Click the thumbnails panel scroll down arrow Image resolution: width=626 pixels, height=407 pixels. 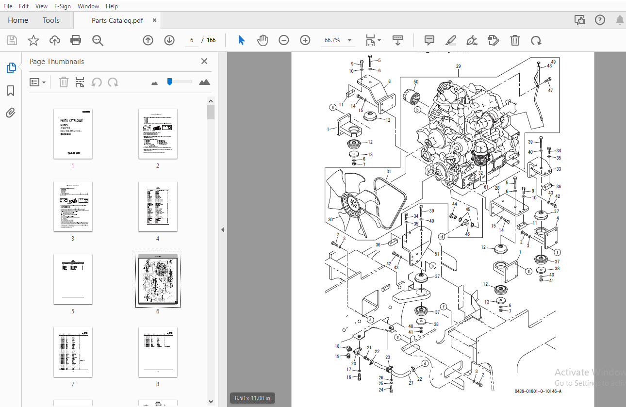[211, 402]
